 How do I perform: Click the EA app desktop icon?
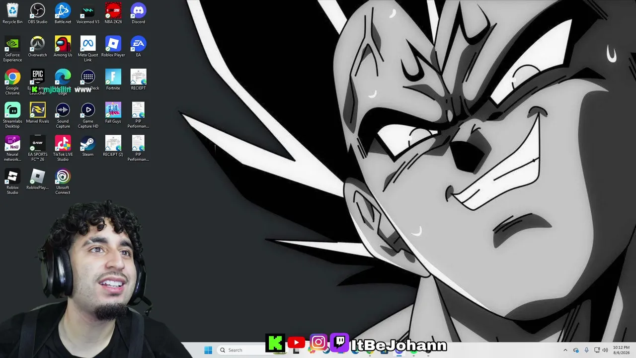(138, 47)
